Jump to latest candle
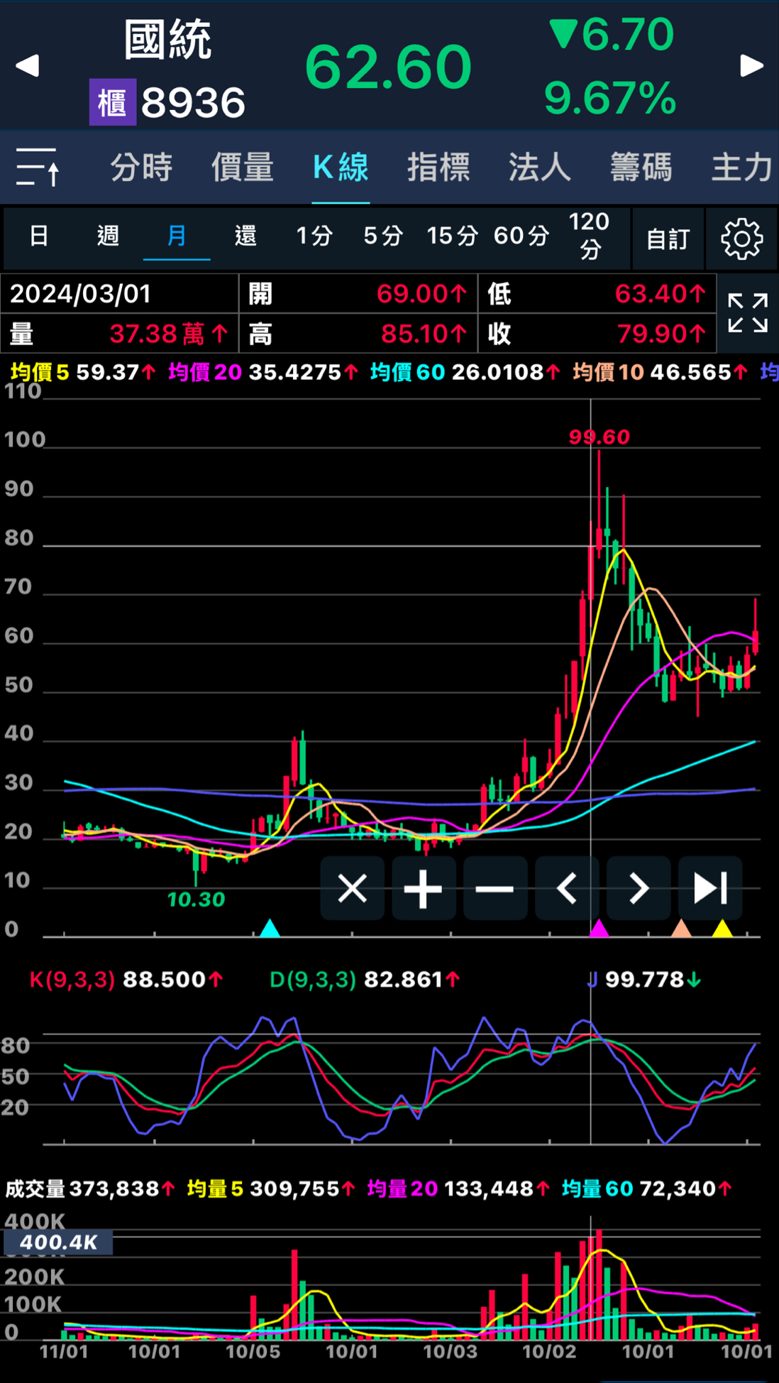The width and height of the screenshot is (779, 1383). click(x=710, y=888)
